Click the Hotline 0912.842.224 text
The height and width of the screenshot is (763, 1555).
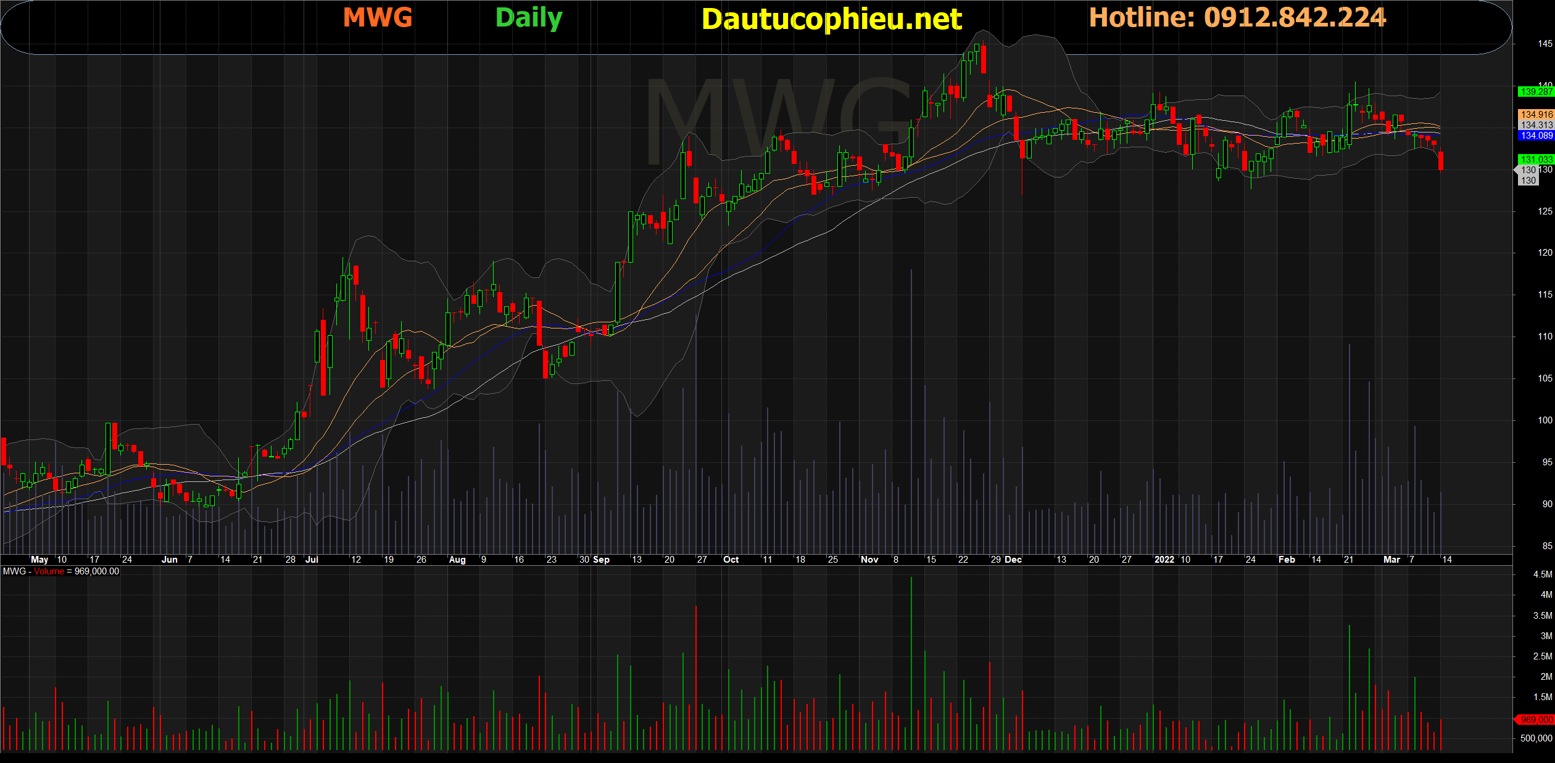pos(1237,17)
